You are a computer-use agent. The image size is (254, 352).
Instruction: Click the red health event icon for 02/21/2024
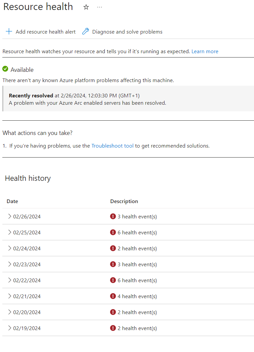[x=113, y=296]
